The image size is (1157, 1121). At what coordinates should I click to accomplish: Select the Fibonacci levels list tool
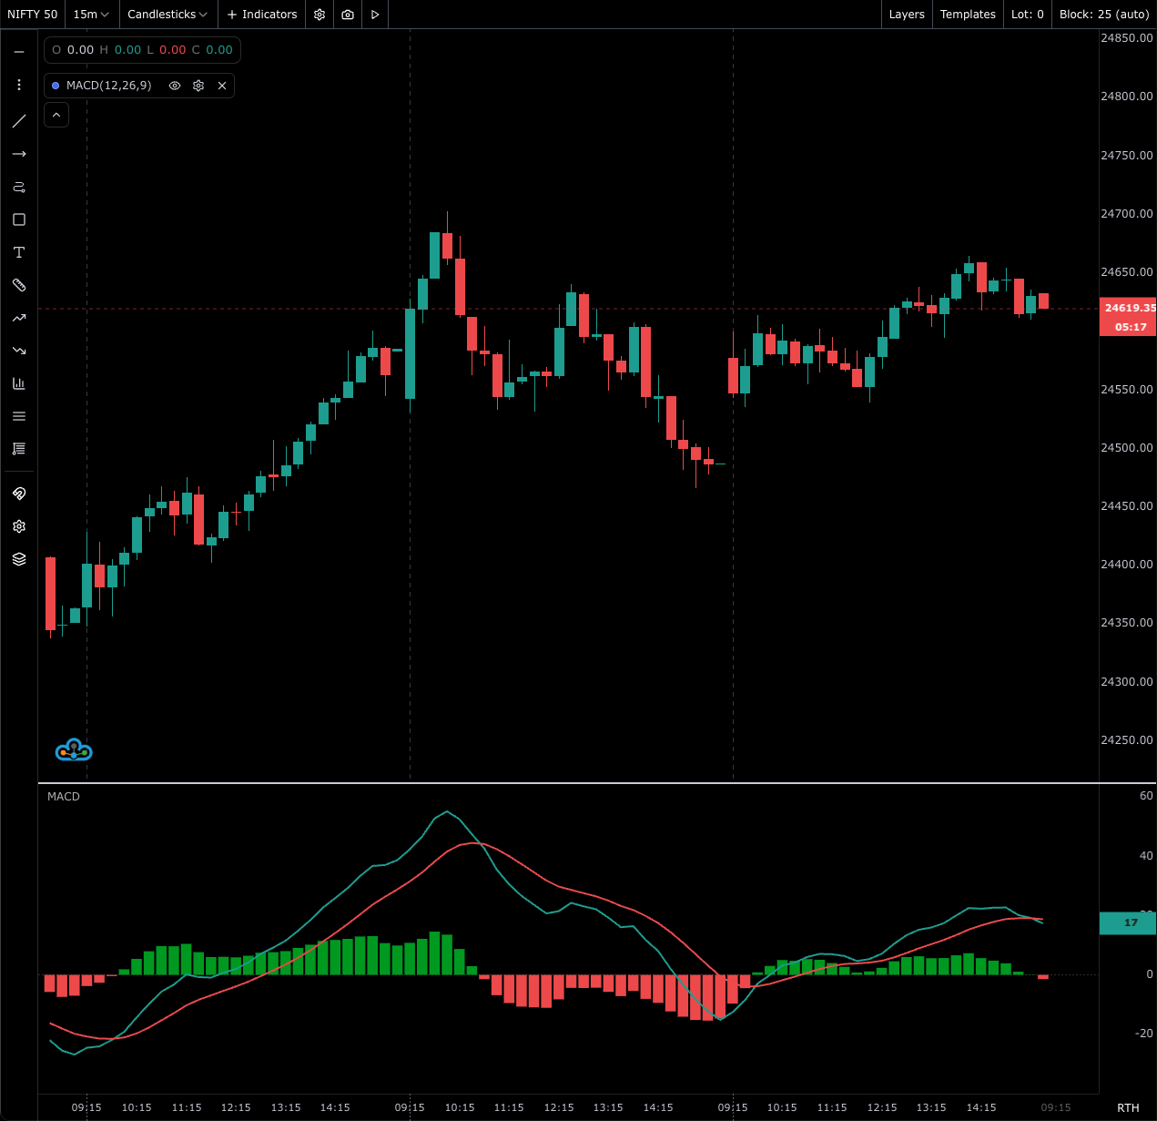coord(19,449)
